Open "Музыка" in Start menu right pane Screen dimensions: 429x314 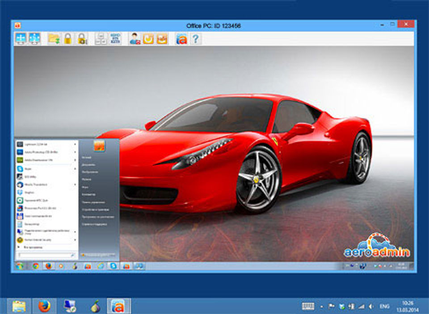coord(86,179)
